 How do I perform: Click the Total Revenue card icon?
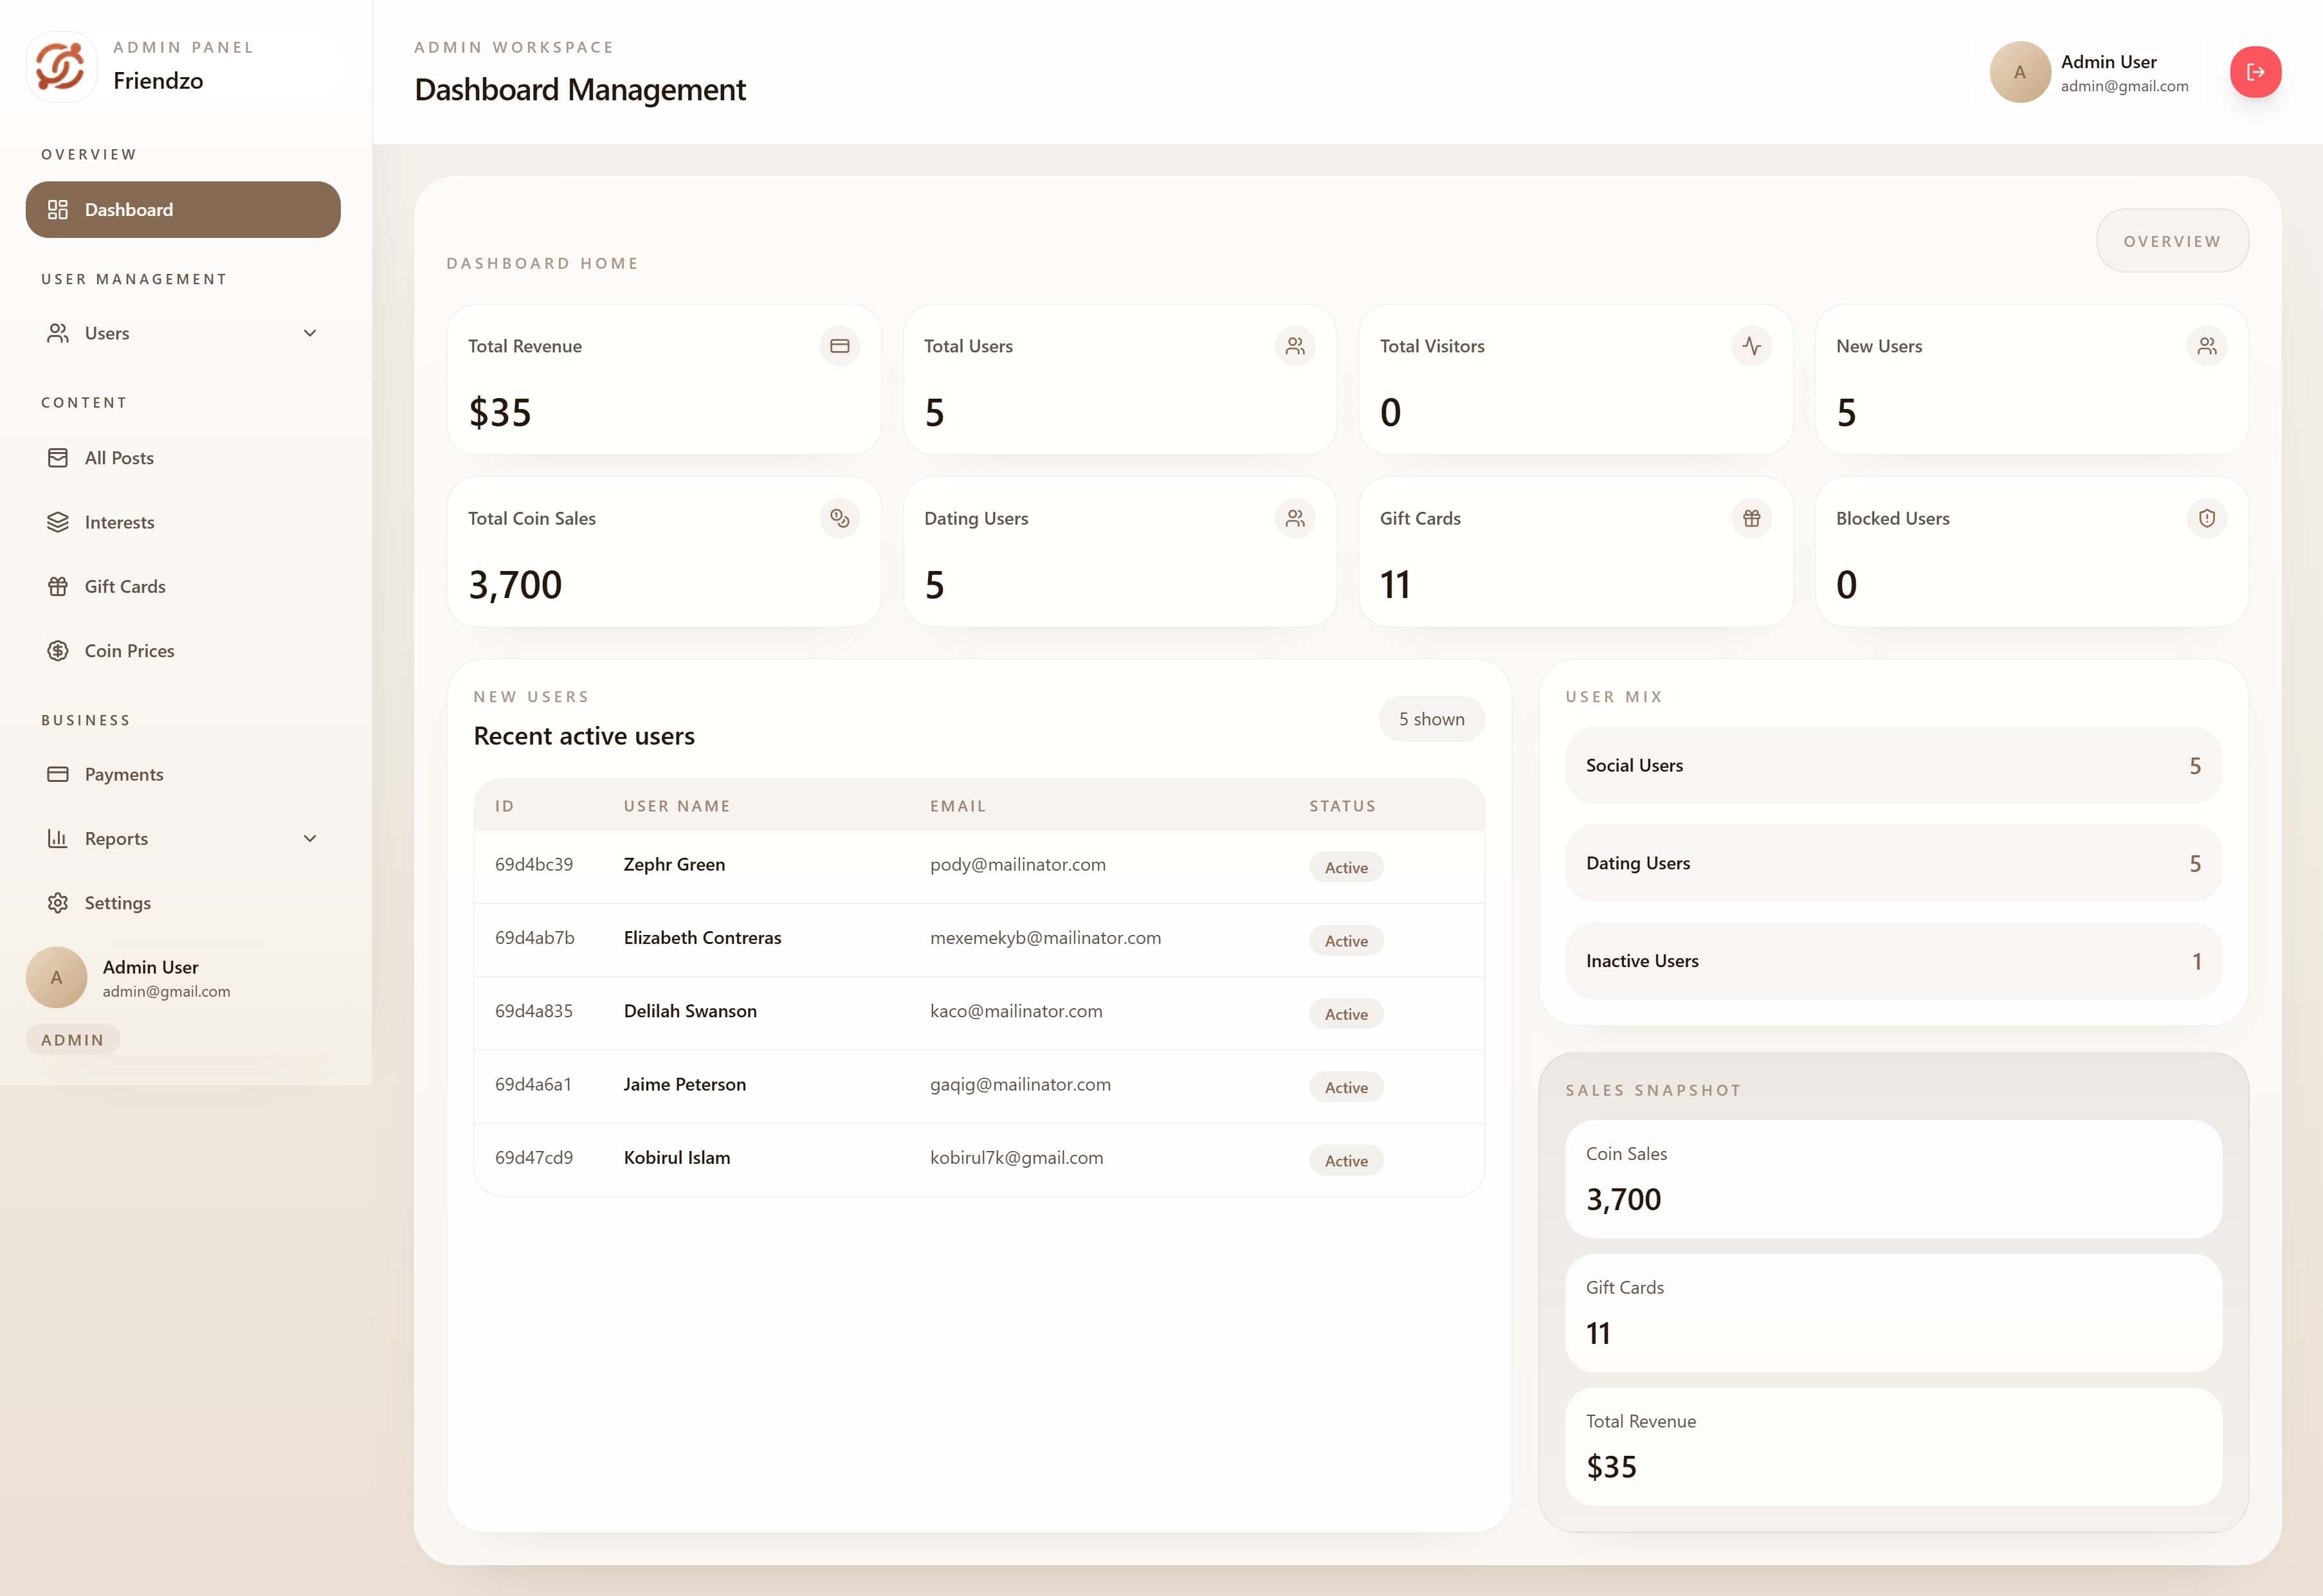(x=839, y=345)
